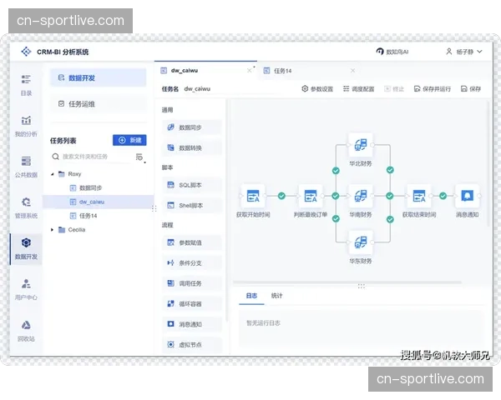The width and height of the screenshot is (501, 400).
Task: Go to 管理系统 in the sidebar
Action: 26,206
